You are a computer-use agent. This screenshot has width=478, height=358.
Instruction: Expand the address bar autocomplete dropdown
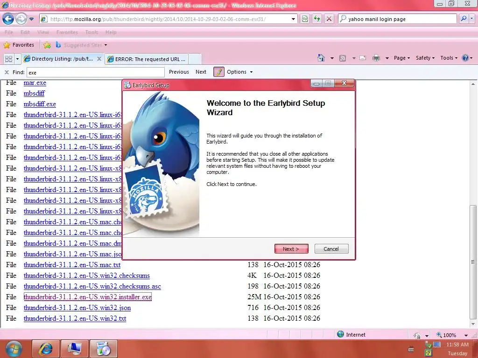pos(293,19)
